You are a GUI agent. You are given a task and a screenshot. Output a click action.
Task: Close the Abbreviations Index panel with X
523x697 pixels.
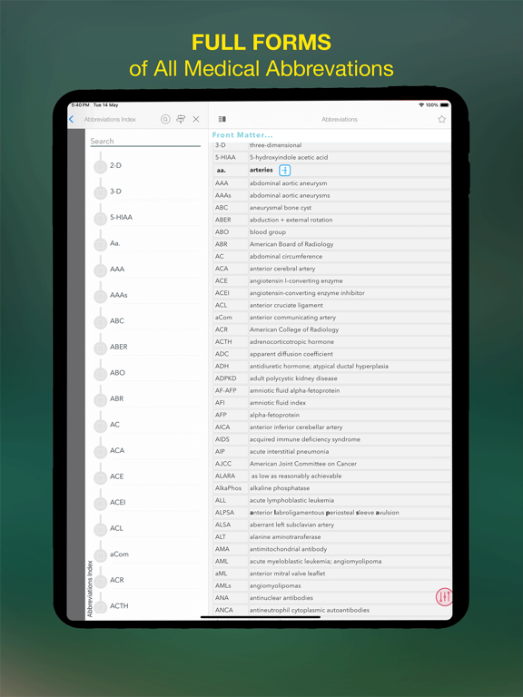(x=196, y=119)
